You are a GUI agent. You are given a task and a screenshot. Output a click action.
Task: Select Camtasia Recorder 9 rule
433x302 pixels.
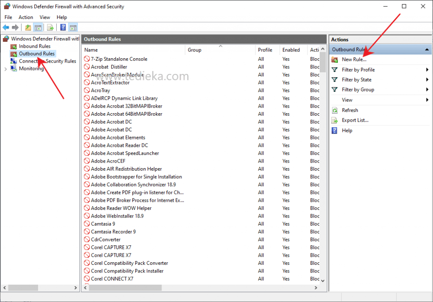tap(113, 231)
